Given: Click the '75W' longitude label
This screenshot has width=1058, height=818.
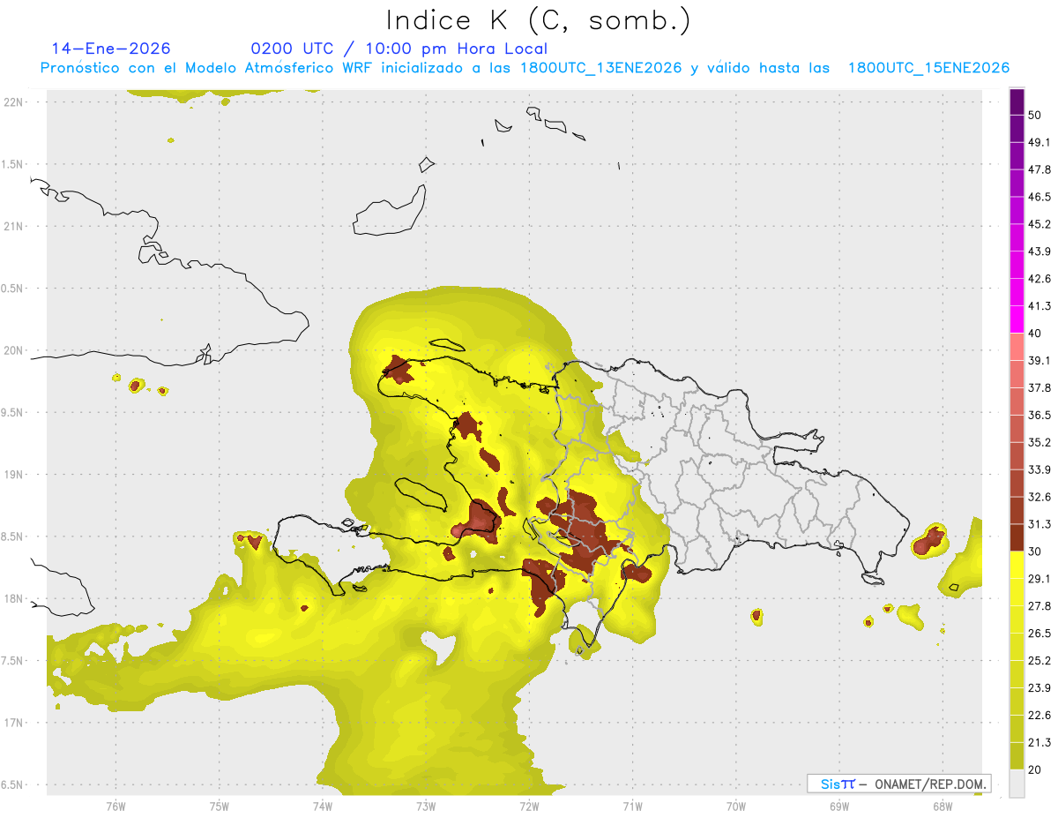Looking at the screenshot, I should pos(219,806).
